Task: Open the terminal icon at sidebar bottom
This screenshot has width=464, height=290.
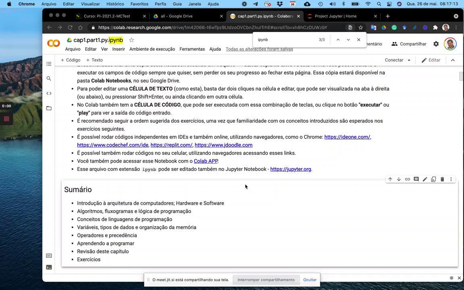Action: tap(49, 267)
